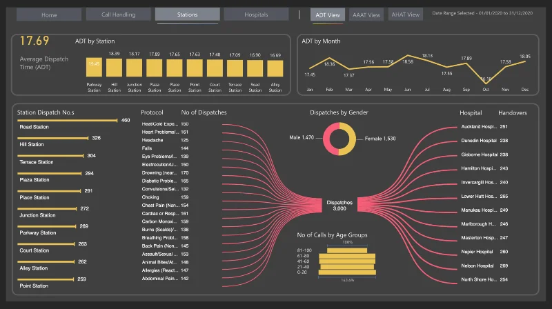Open the Home navigation tab
This screenshot has height=309, width=552.
(49, 14)
